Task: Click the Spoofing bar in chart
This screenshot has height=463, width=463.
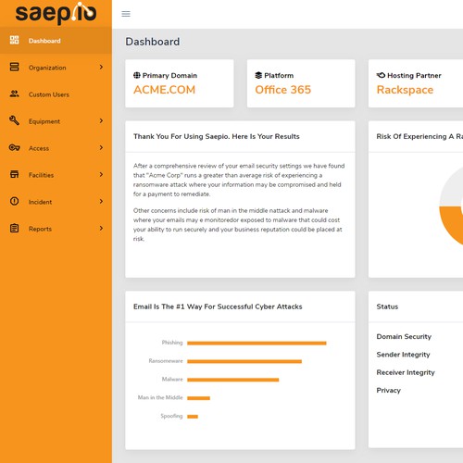Action: point(193,417)
